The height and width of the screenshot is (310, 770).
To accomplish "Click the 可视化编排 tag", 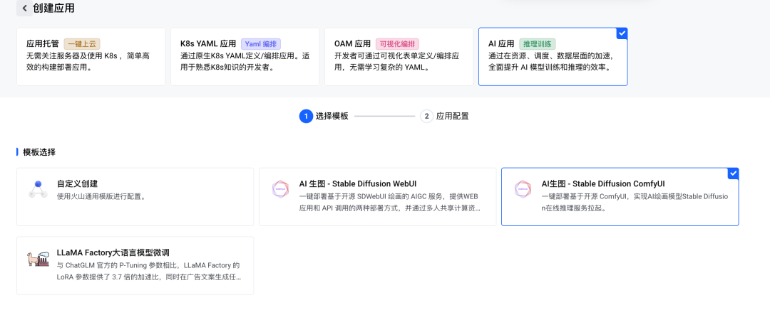I will click(397, 44).
